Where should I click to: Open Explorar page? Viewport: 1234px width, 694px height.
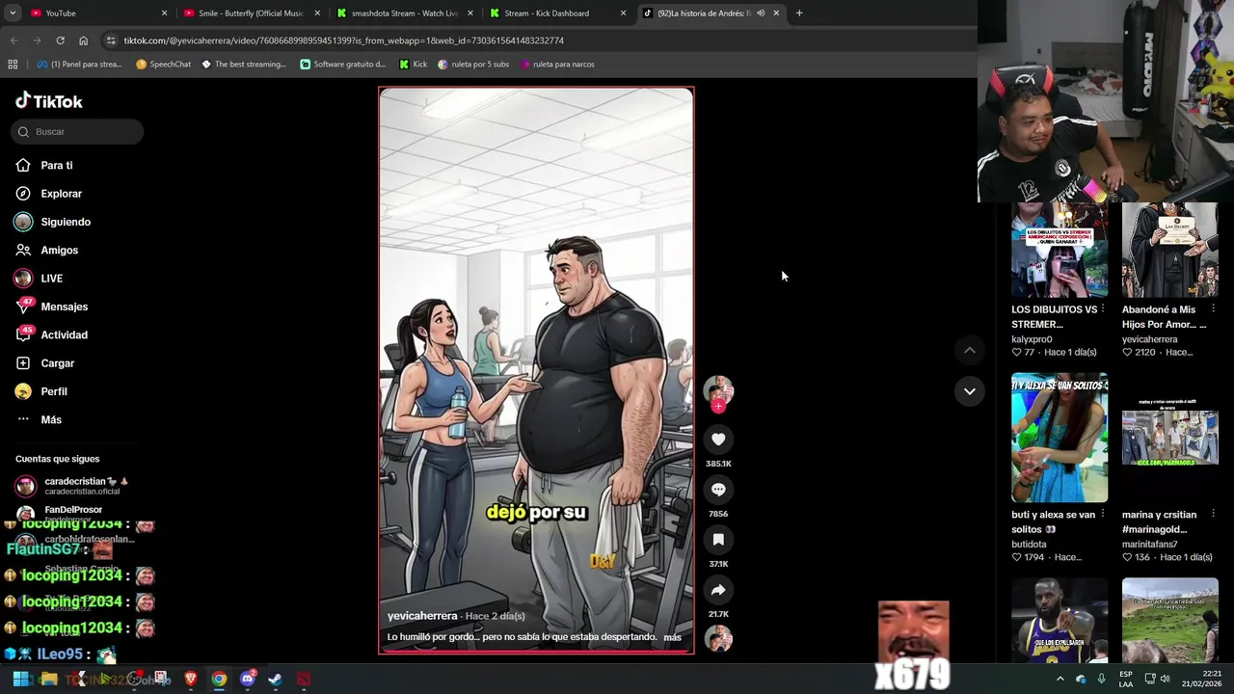(49, 194)
